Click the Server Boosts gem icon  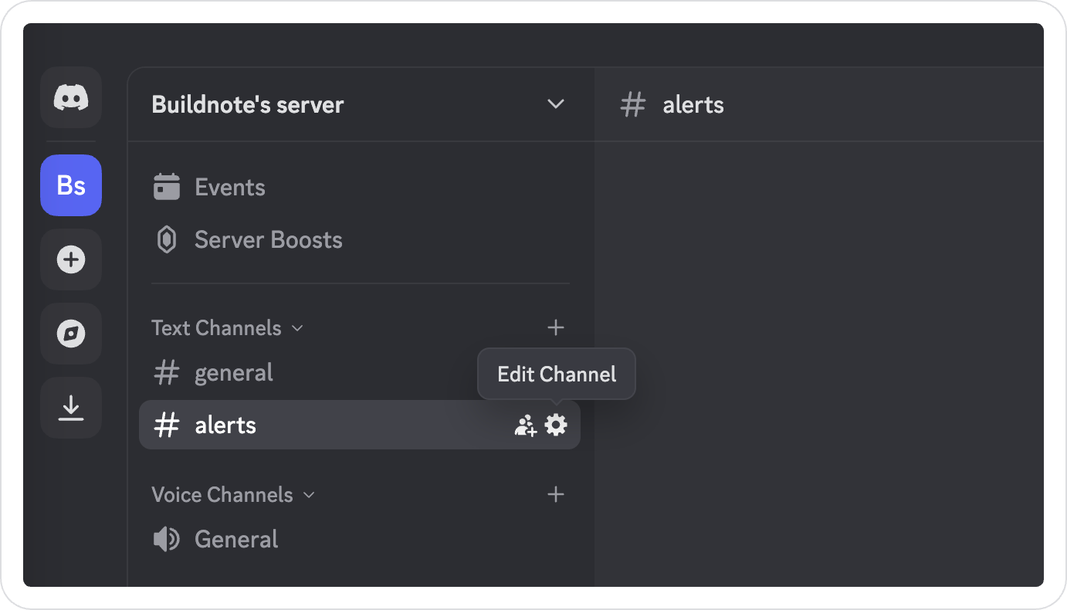click(167, 240)
